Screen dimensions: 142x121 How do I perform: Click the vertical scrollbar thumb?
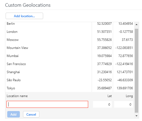[x=137, y=71]
